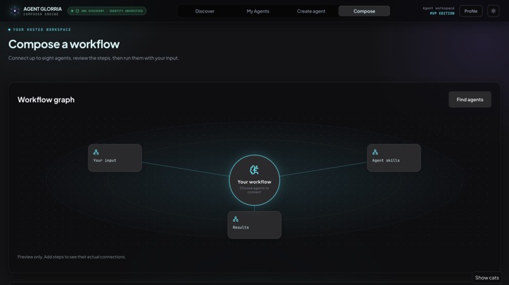The width and height of the screenshot is (509, 285).
Task: Click the icon in the Agent skills node
Action: tap(375, 152)
